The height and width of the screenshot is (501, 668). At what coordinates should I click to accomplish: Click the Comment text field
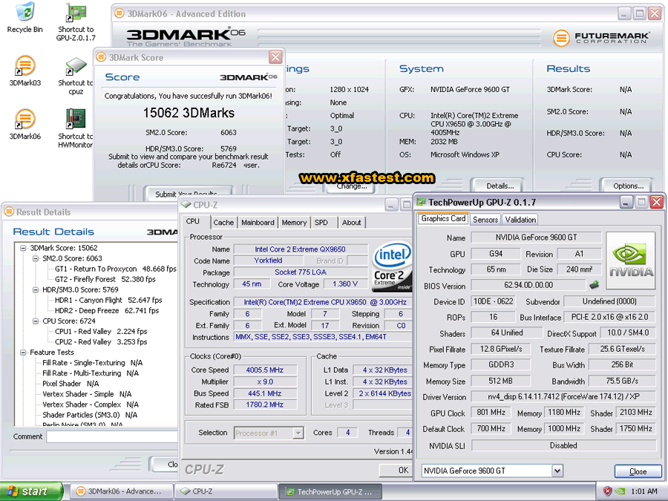pos(111,436)
